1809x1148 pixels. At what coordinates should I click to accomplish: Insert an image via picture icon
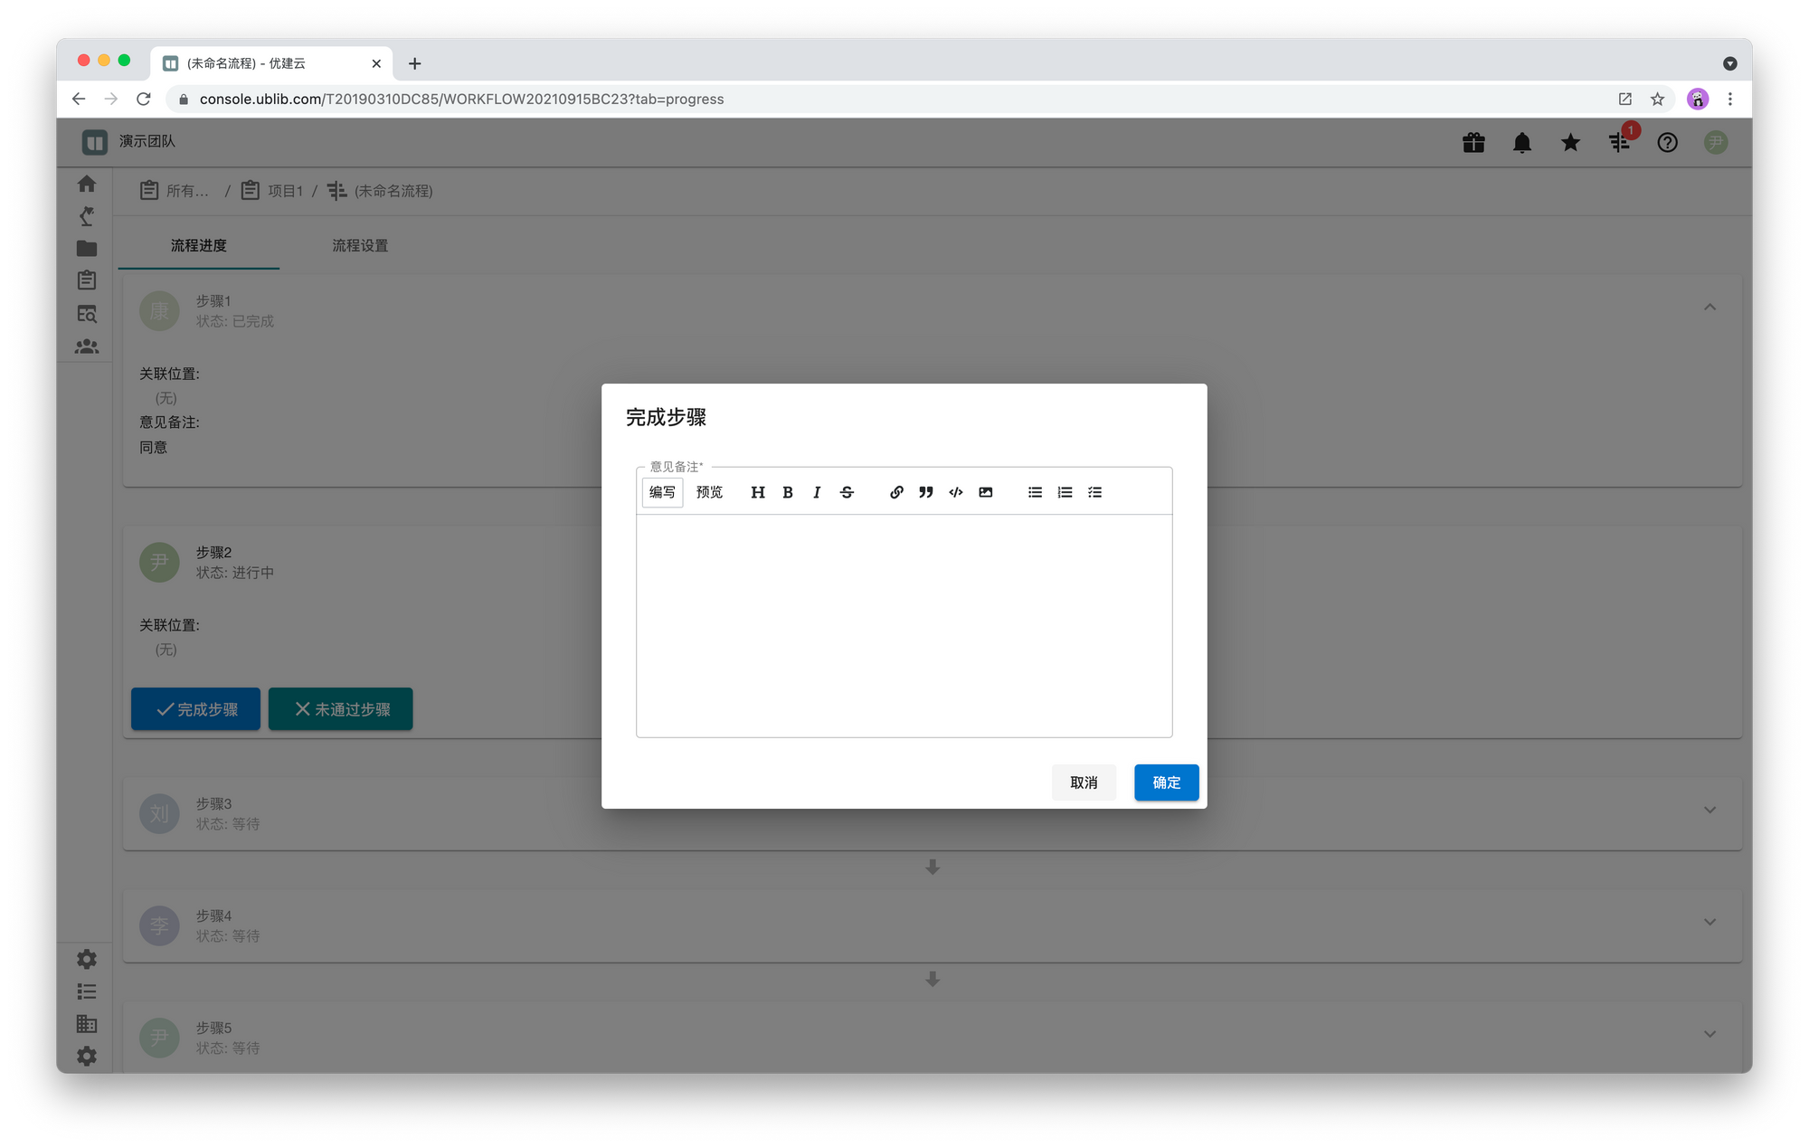(986, 492)
